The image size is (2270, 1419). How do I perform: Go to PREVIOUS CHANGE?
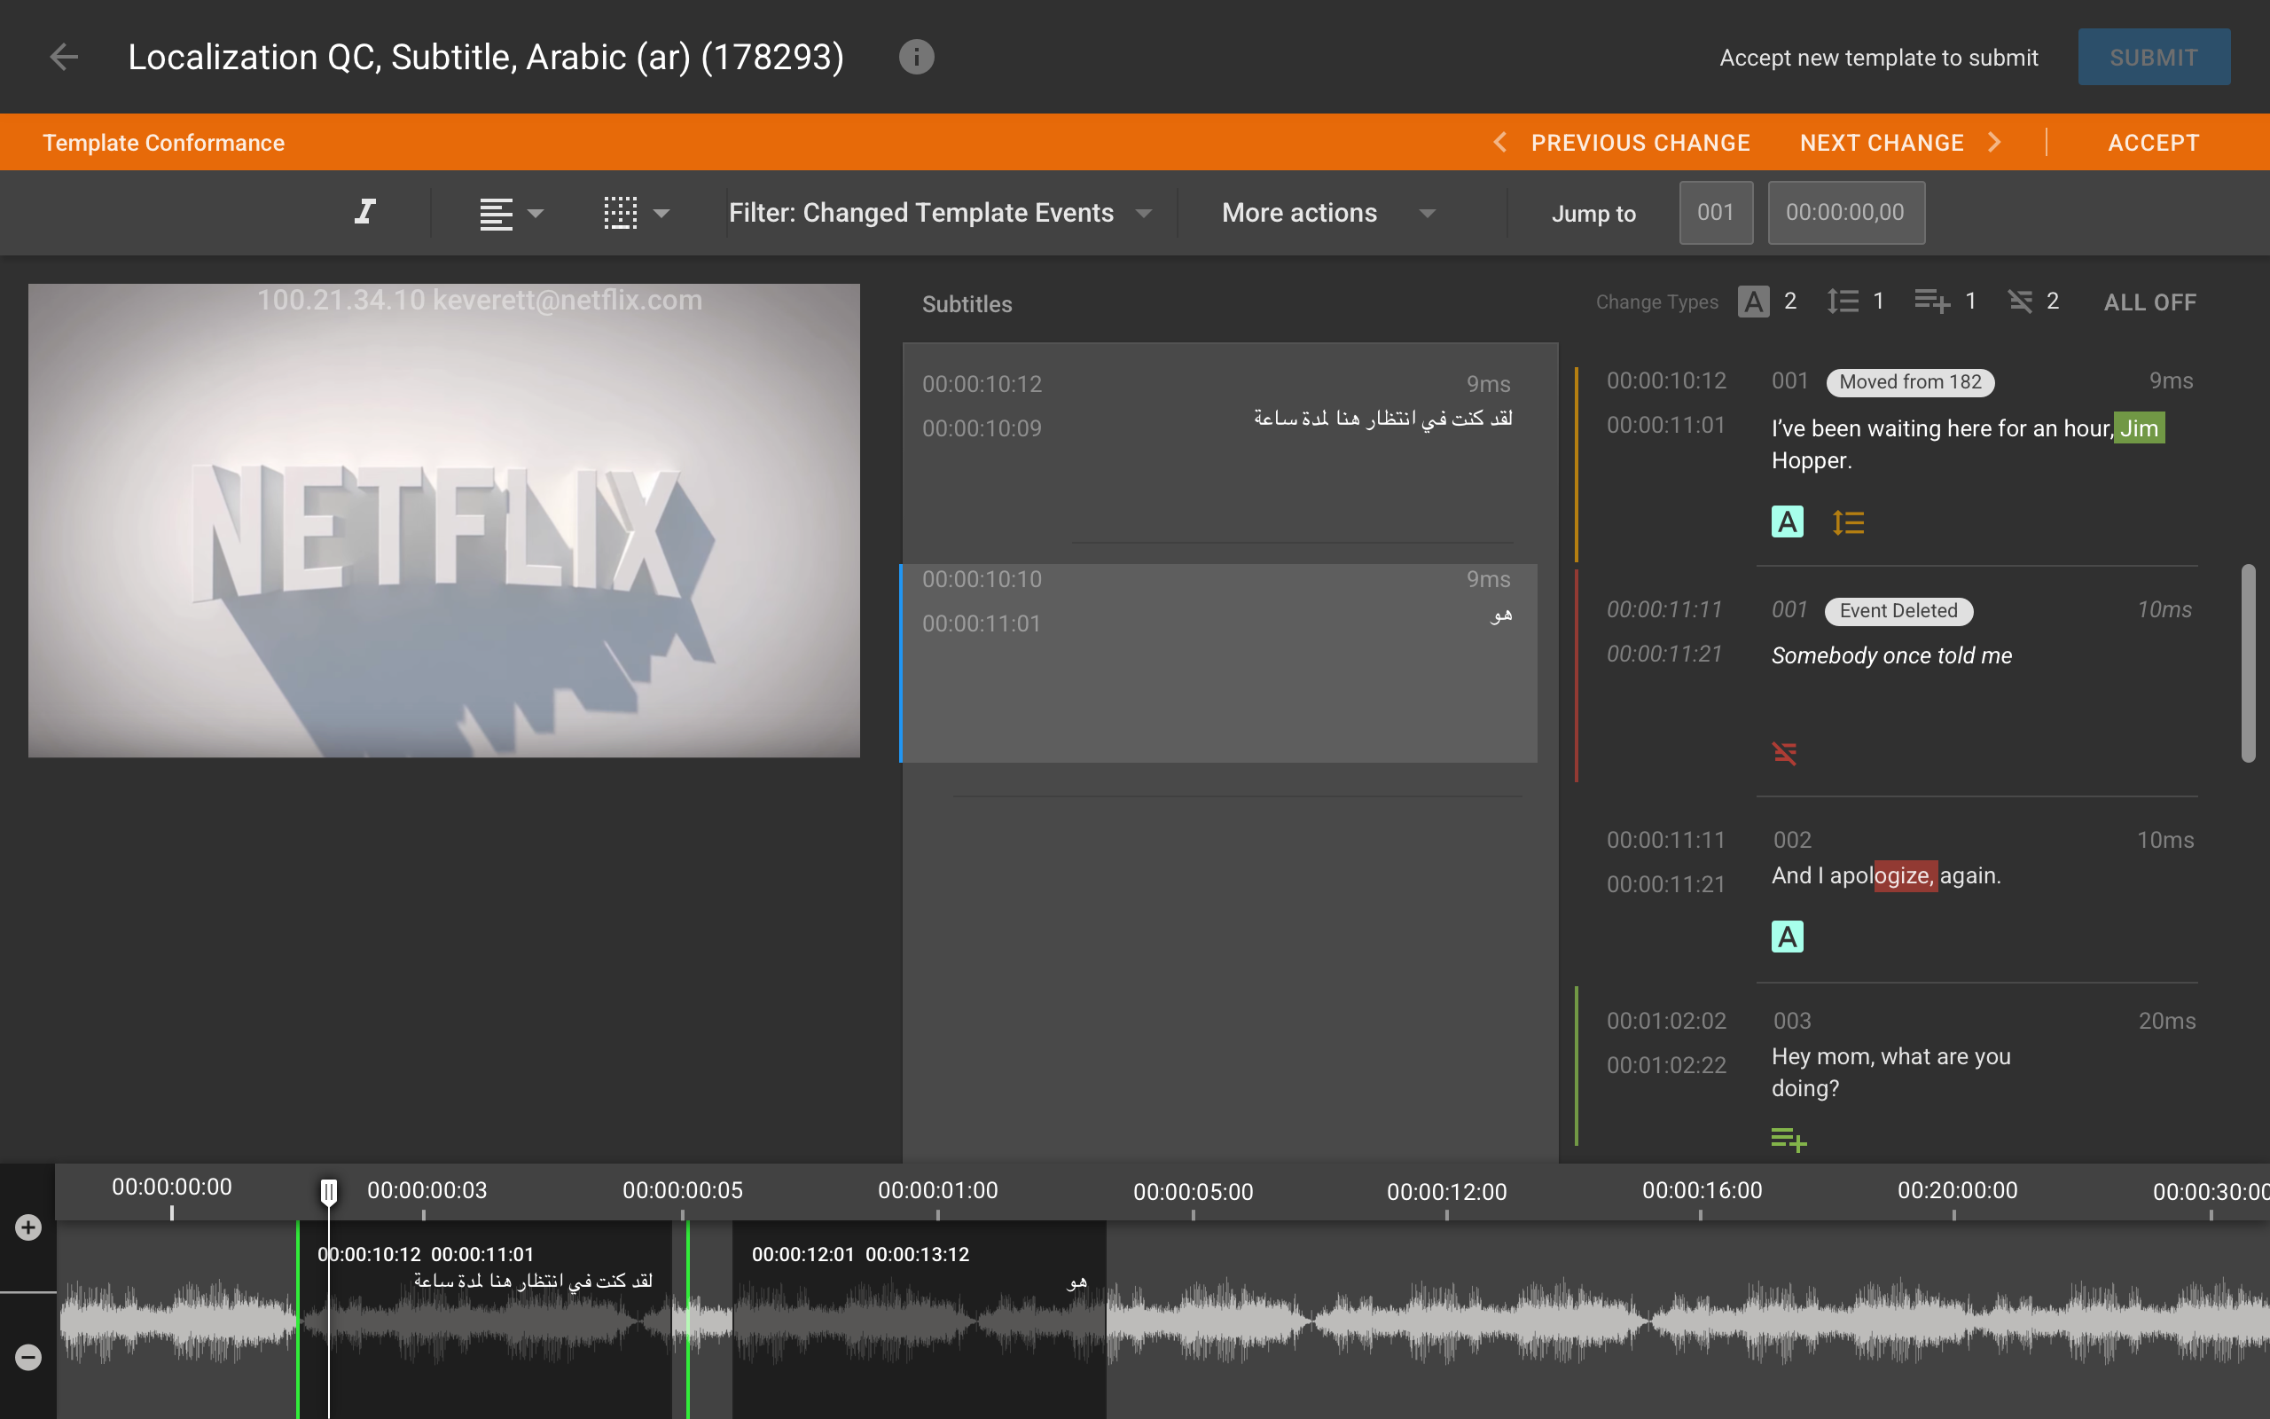point(1622,143)
